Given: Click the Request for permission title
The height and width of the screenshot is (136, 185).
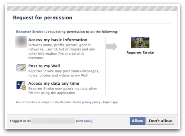Looking at the screenshot, I should coord(43,17).
